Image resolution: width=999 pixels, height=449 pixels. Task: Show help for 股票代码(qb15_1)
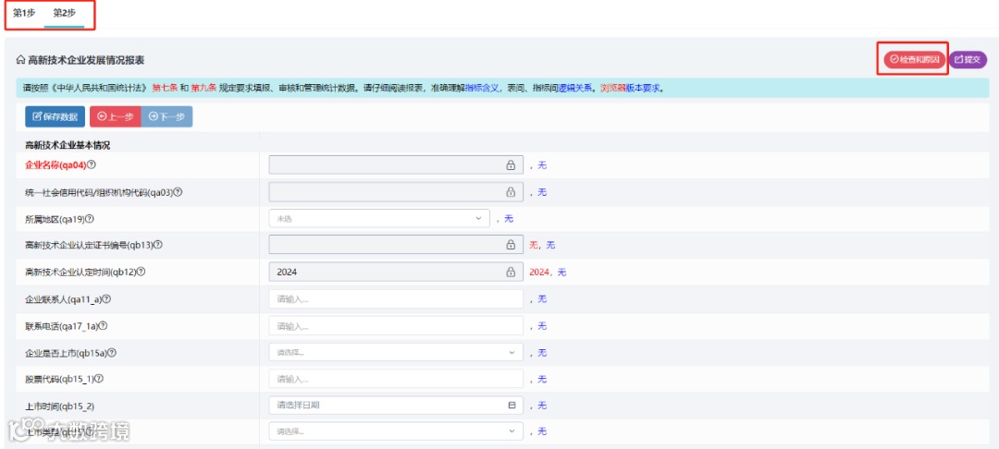pyautogui.click(x=99, y=379)
